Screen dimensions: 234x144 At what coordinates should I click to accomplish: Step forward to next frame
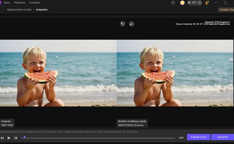(16, 138)
